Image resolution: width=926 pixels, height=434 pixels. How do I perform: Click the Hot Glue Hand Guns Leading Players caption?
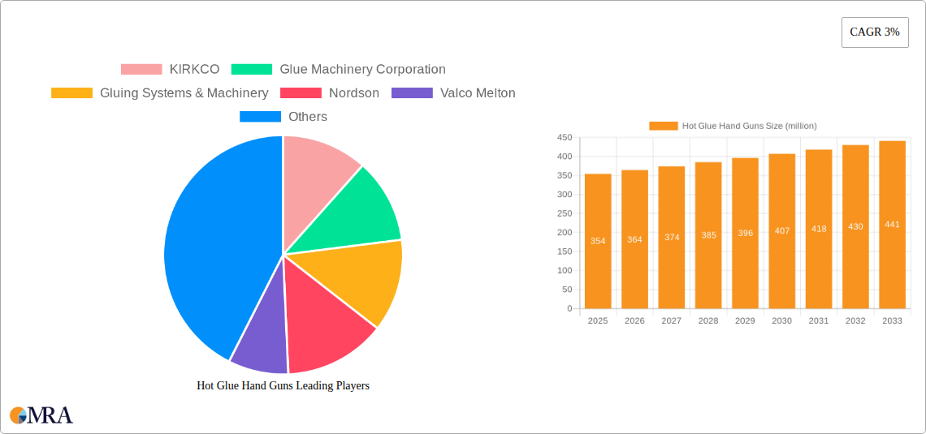pyautogui.click(x=283, y=385)
